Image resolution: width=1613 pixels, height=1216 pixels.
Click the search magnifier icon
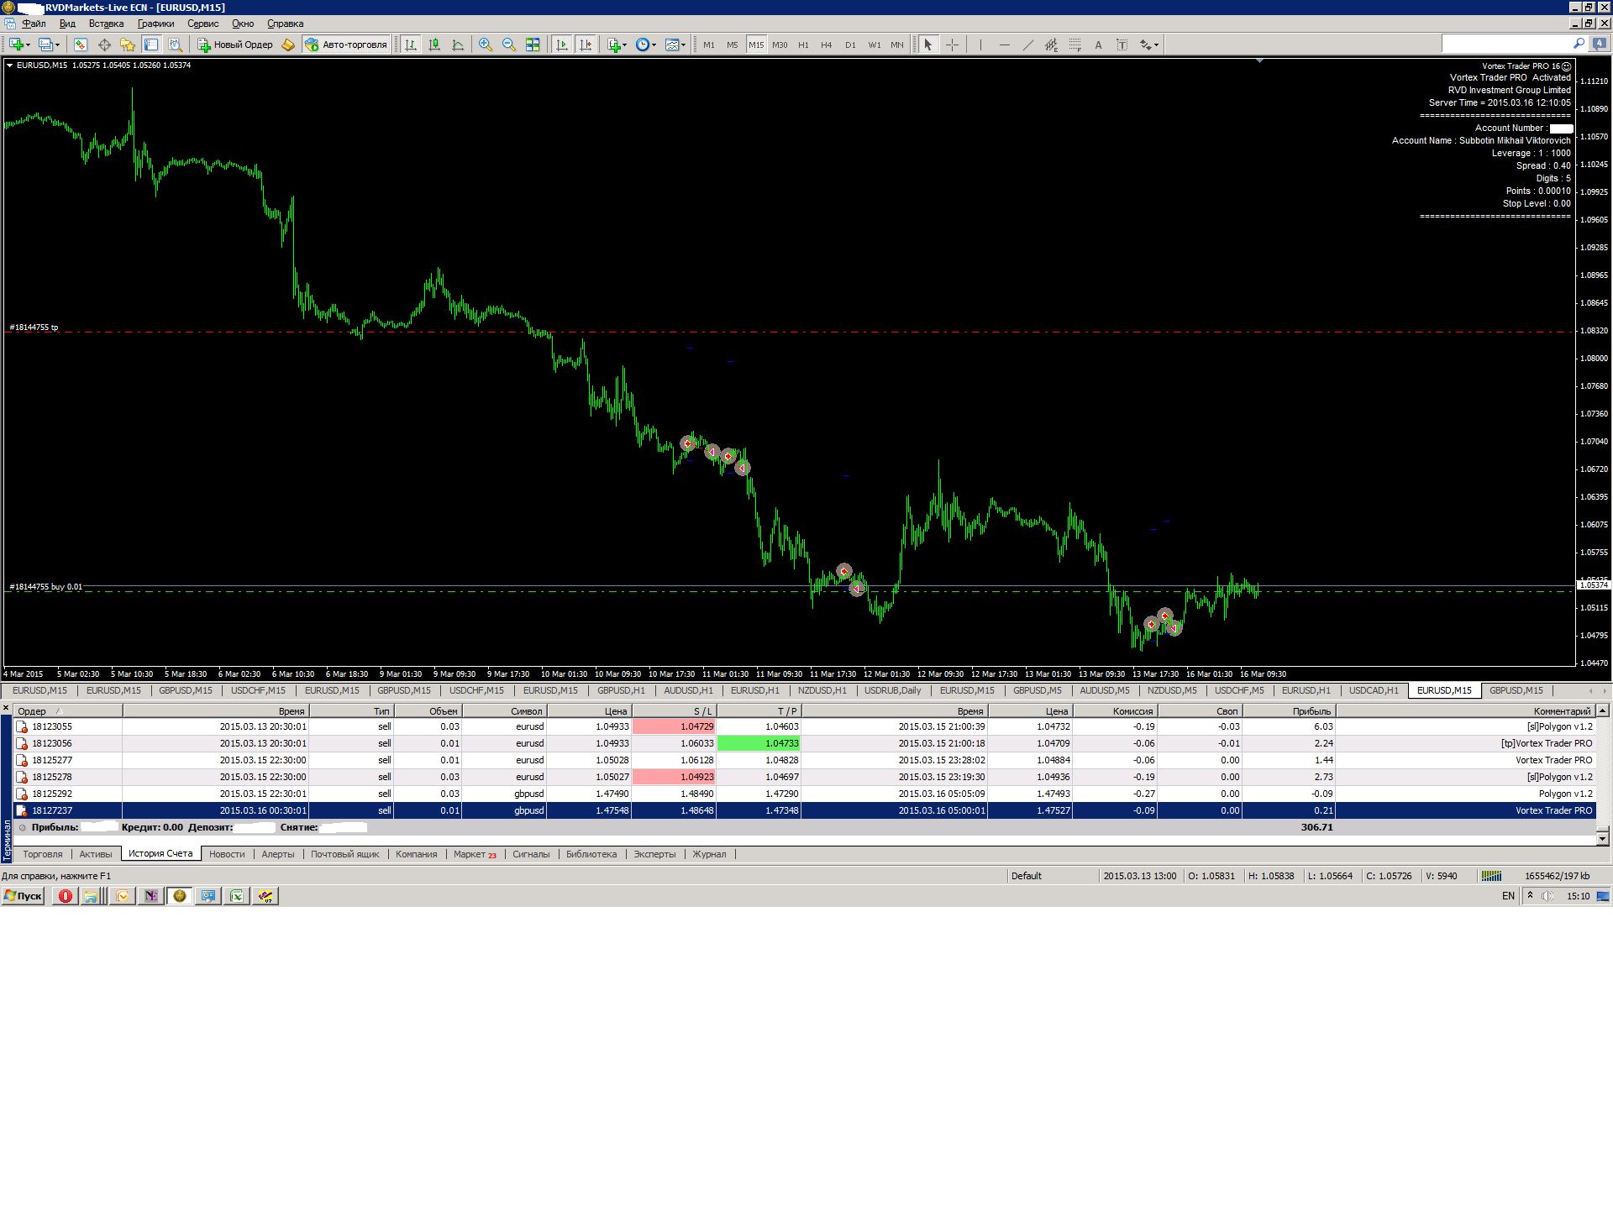click(1579, 44)
